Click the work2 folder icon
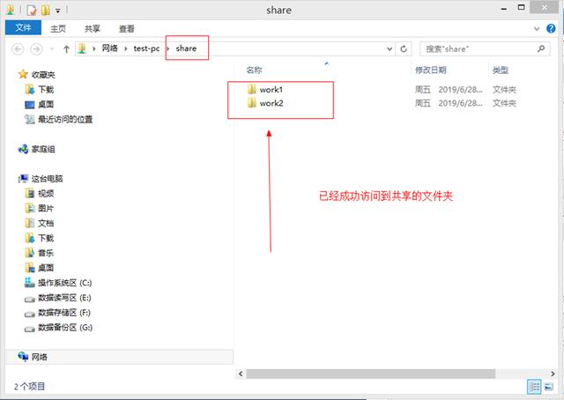Image resolution: width=564 pixels, height=400 pixels. (x=252, y=103)
